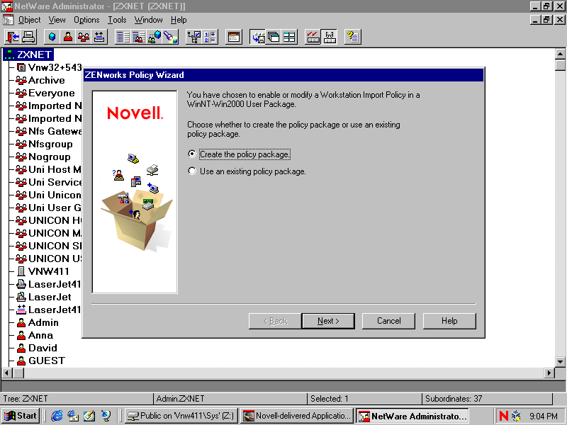Open the Tools menu
The height and width of the screenshot is (425, 567).
(117, 20)
